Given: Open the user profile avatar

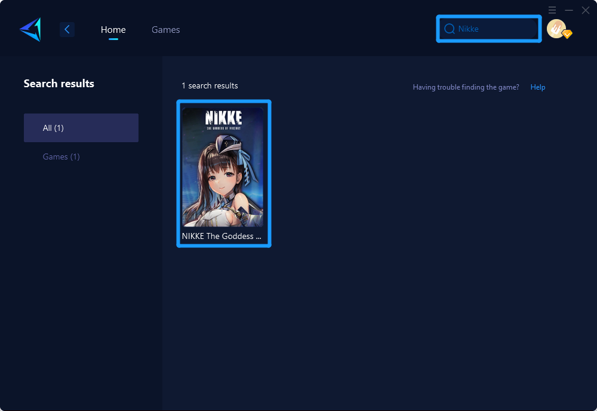Looking at the screenshot, I should (556, 29).
